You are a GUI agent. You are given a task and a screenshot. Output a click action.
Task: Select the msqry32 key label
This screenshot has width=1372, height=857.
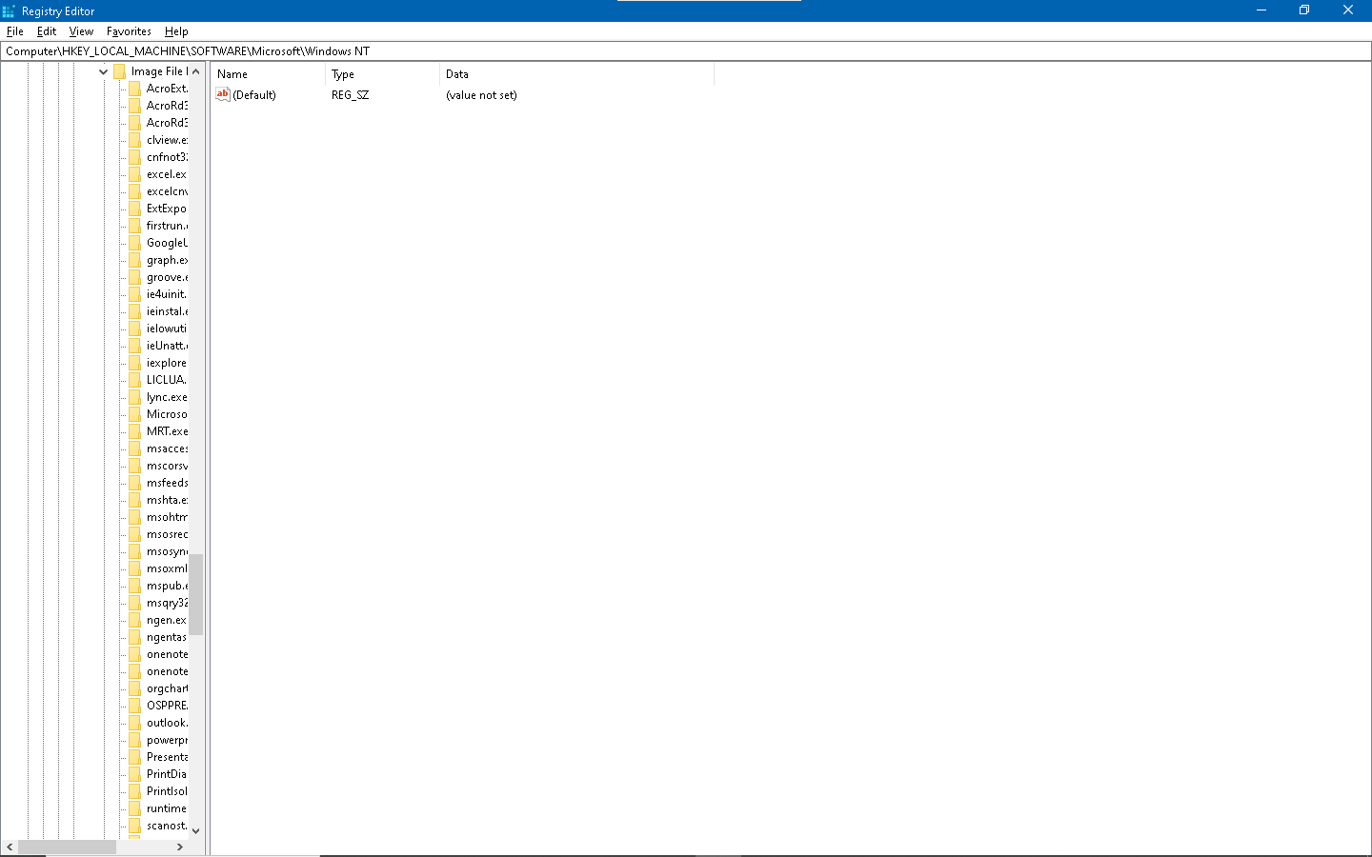(167, 603)
